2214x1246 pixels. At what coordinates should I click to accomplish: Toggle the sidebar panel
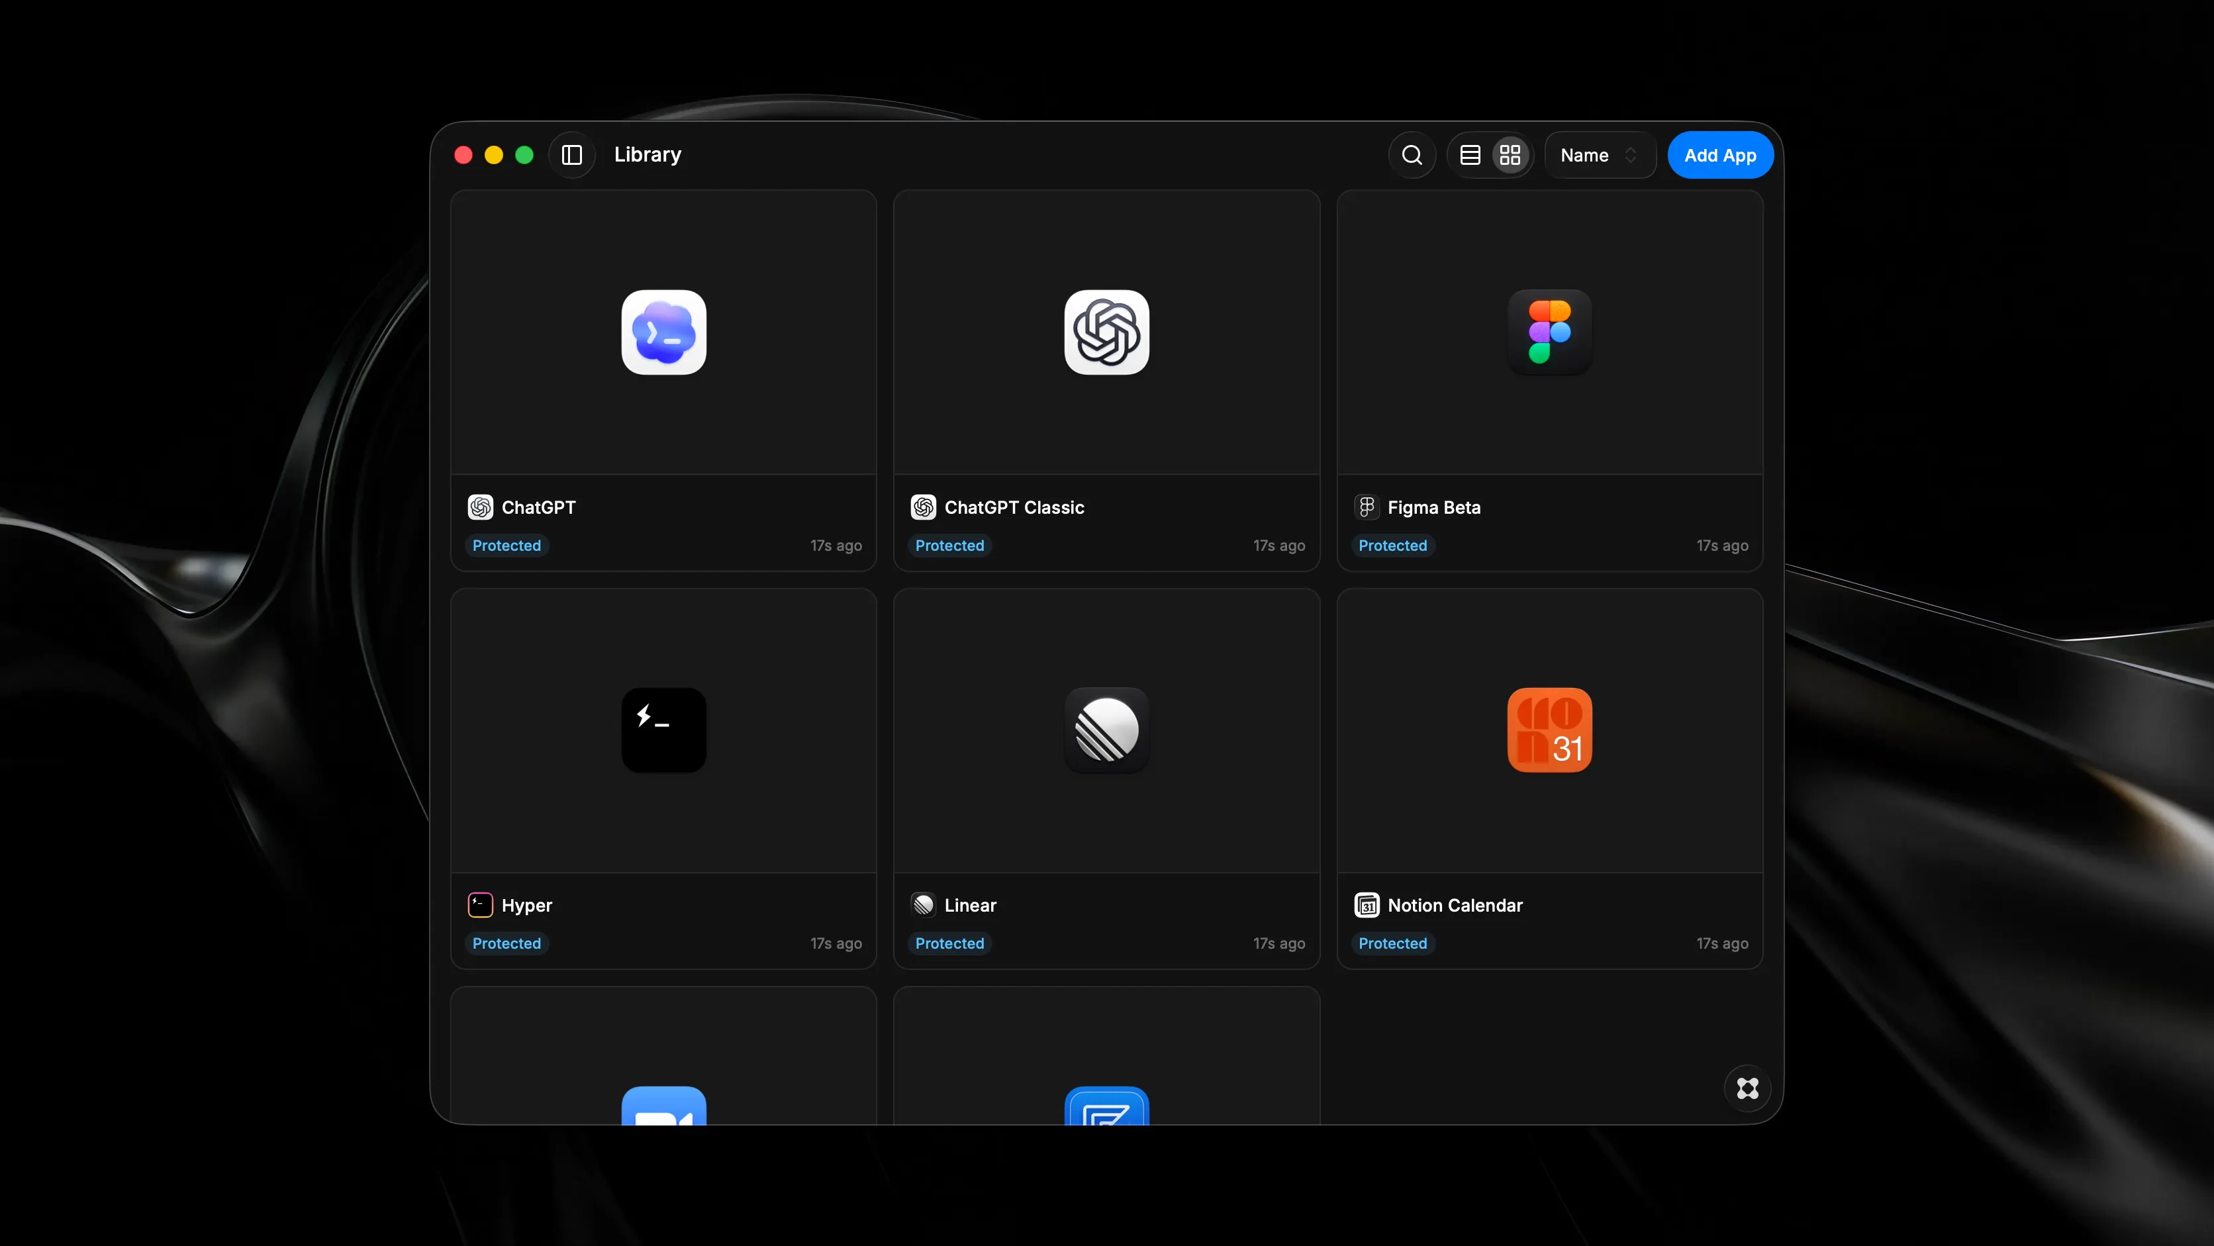coord(573,156)
